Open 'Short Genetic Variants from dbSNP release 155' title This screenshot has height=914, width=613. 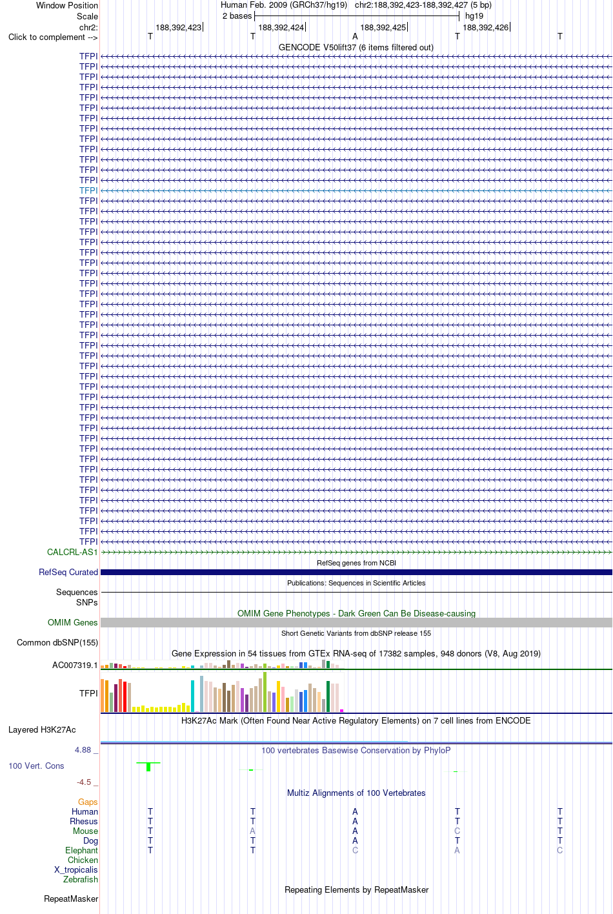click(356, 633)
